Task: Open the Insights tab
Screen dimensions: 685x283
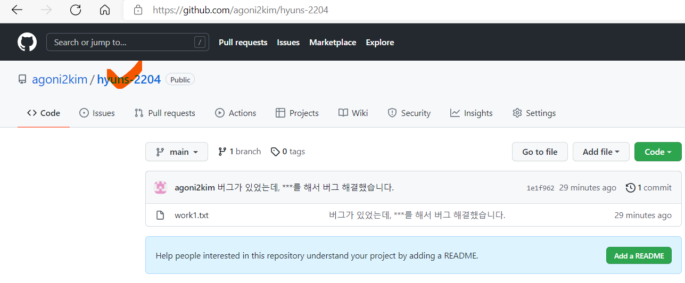Action: tap(471, 113)
